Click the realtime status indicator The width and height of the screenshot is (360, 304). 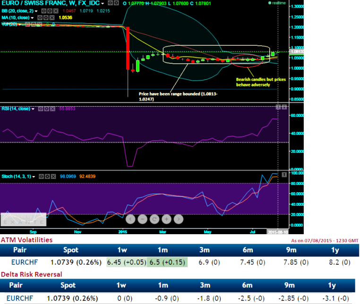click(277, 3)
